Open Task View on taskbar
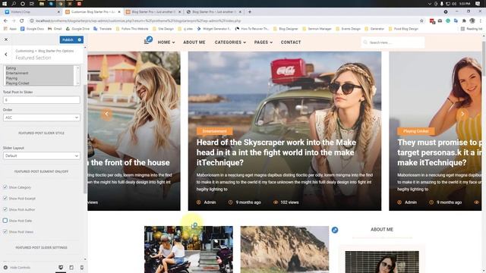486x273 pixels. [32, 3]
